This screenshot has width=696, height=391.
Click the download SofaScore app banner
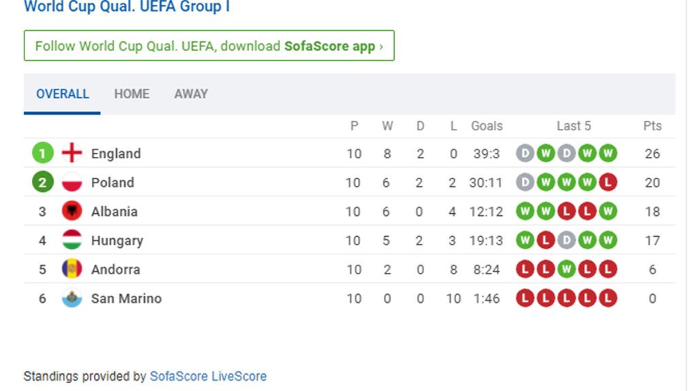[209, 46]
